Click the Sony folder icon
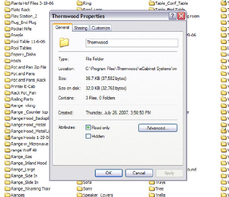This screenshot has height=197, width=229. click(79, 189)
